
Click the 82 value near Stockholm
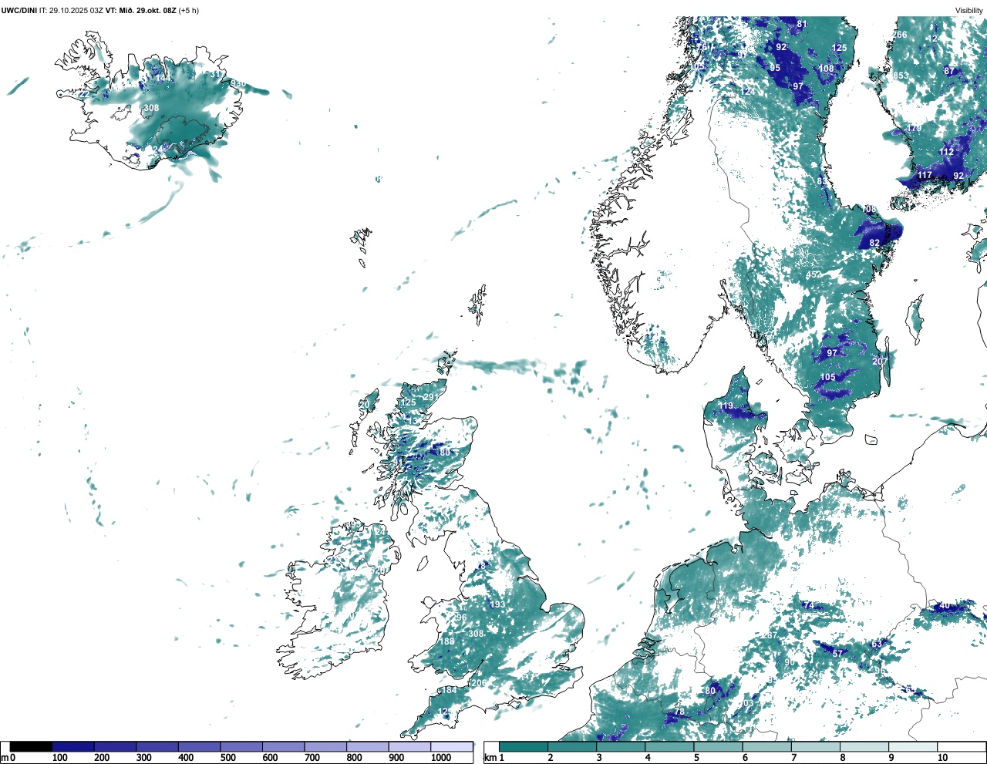point(874,243)
